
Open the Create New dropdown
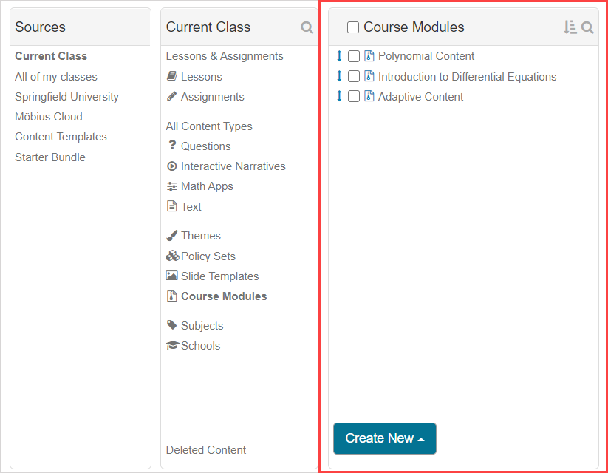pos(384,438)
